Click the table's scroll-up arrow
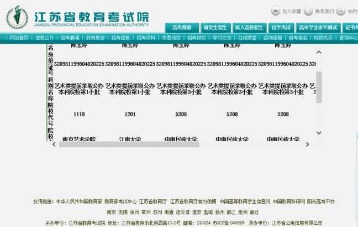Viewport: 358px width, 227px height. click(319, 53)
